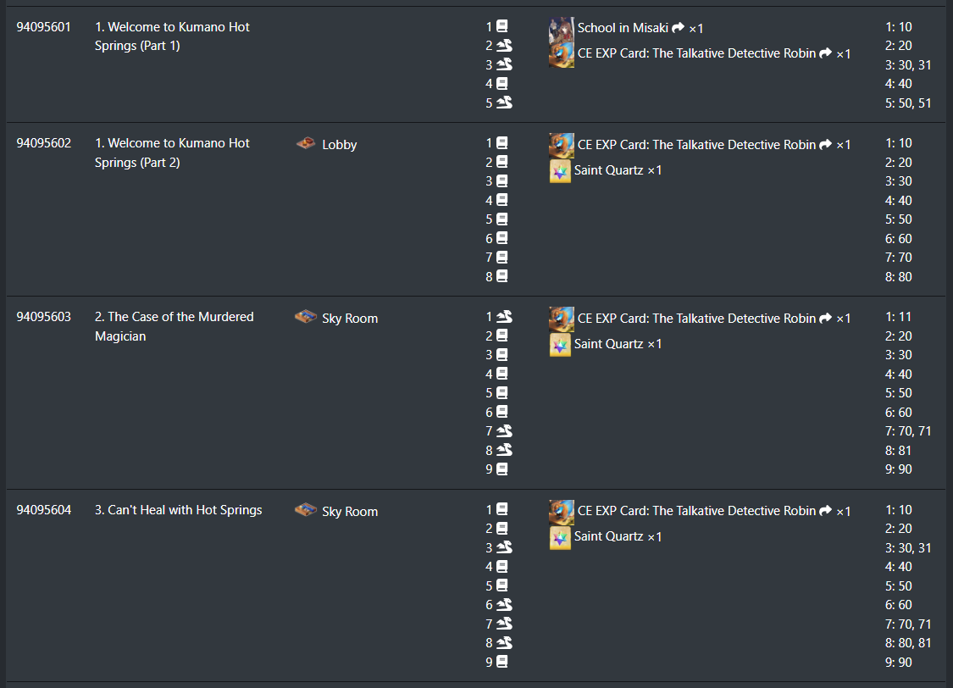The height and width of the screenshot is (688, 953).
Task: Click script link 30, 31 in first quest
Action: tap(915, 65)
